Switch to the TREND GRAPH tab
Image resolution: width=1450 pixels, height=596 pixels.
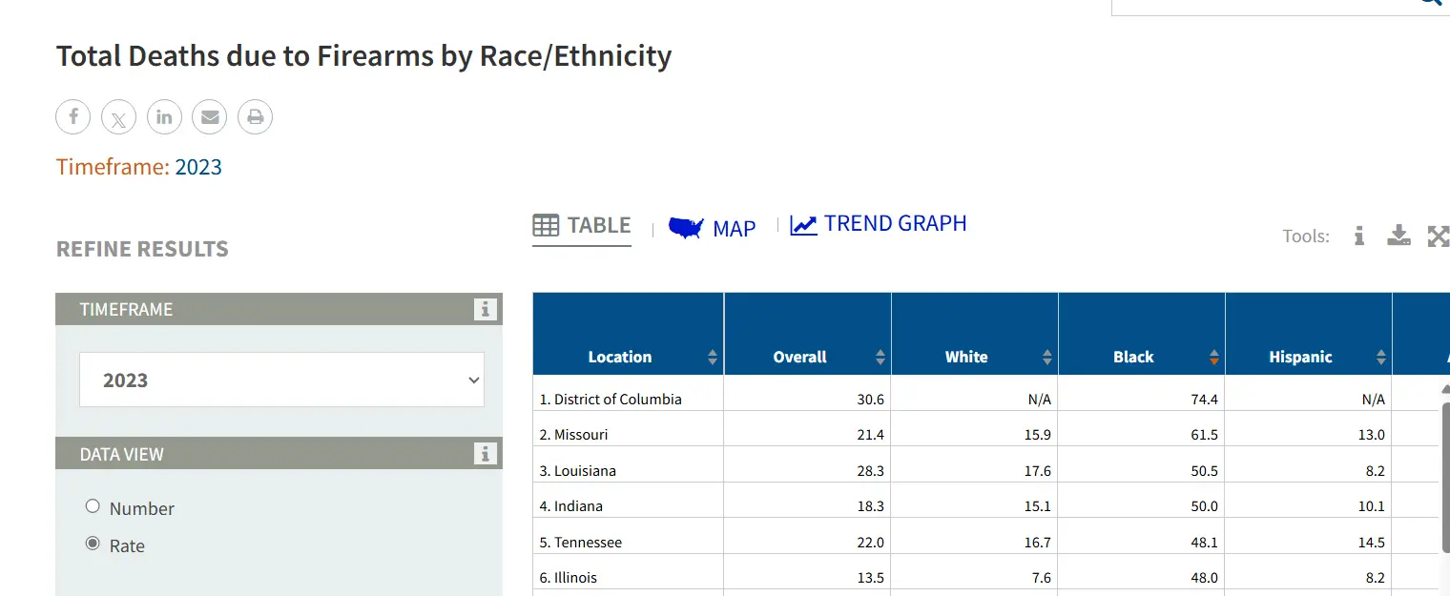point(879,224)
